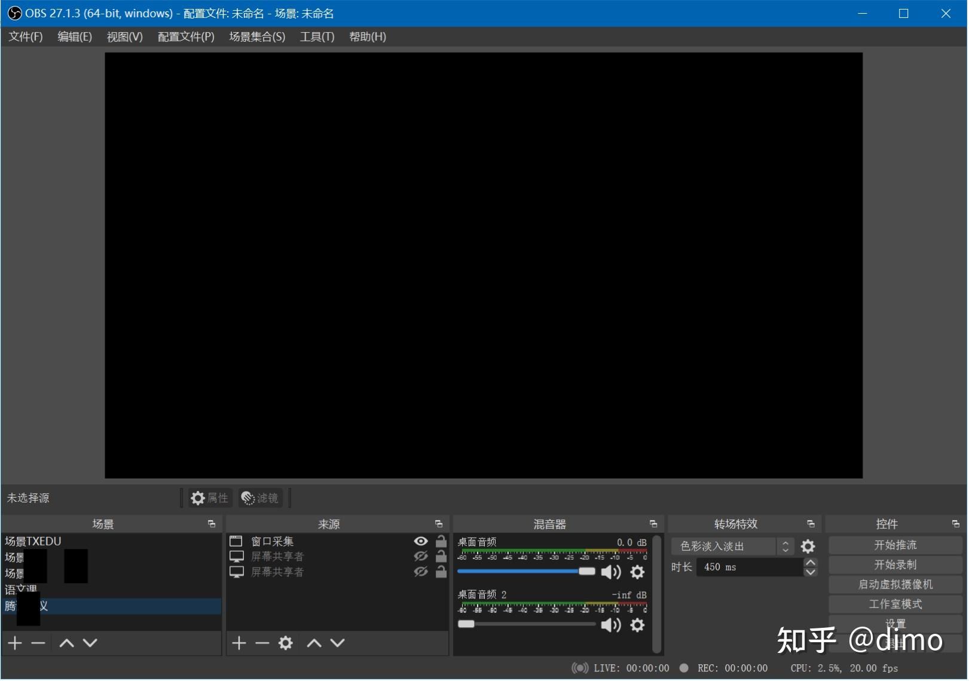The image size is (969, 681).
Task: Show the first 屏幕共享者 source
Action: pyautogui.click(x=420, y=556)
